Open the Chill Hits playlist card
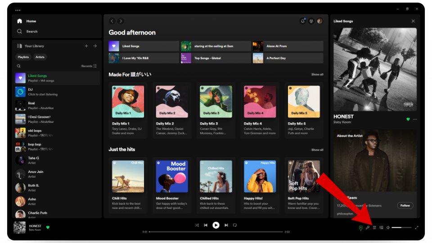The width and height of the screenshot is (432, 243). (128, 185)
